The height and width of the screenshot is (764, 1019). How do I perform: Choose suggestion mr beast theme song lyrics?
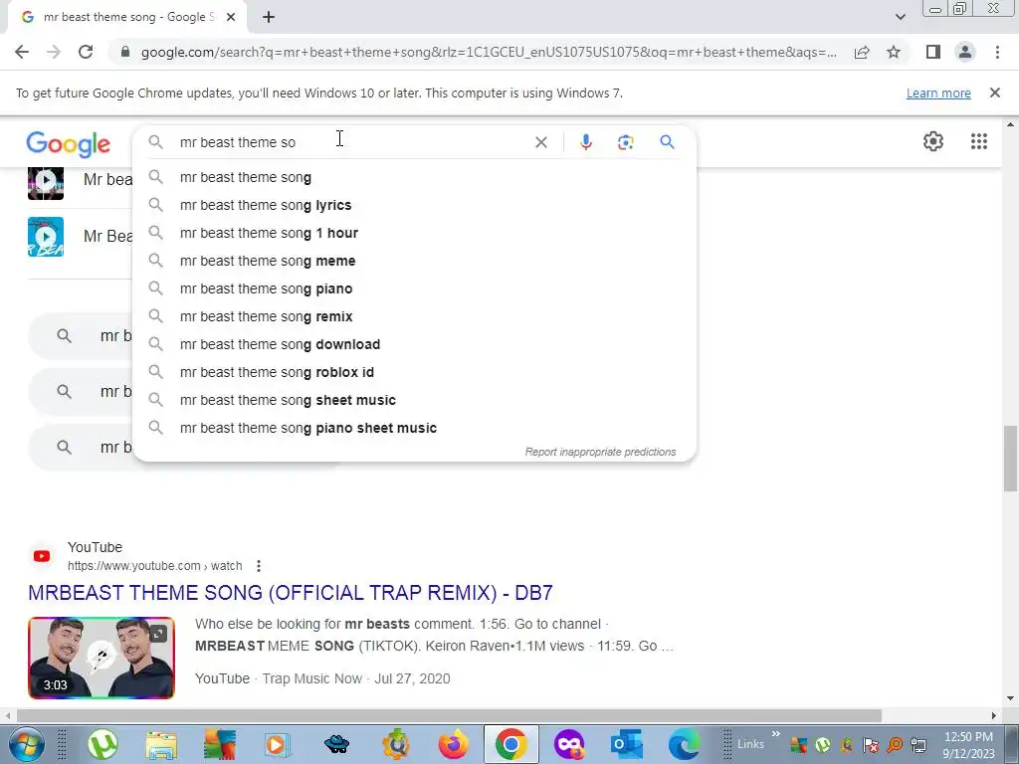(414, 205)
